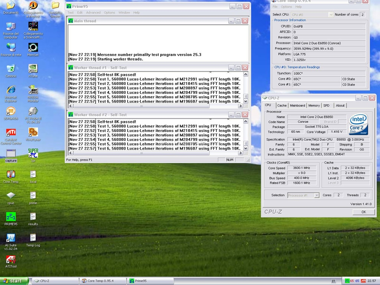Select the PRIME95 desktop icon
Viewport: 380px width, 285px height.
click(x=11, y=219)
